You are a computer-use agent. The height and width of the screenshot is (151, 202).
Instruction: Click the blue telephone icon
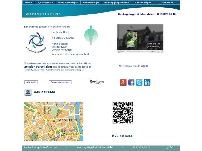coord(28,92)
